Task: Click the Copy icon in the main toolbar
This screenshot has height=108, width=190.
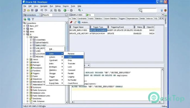Action: [x=55, y=10]
